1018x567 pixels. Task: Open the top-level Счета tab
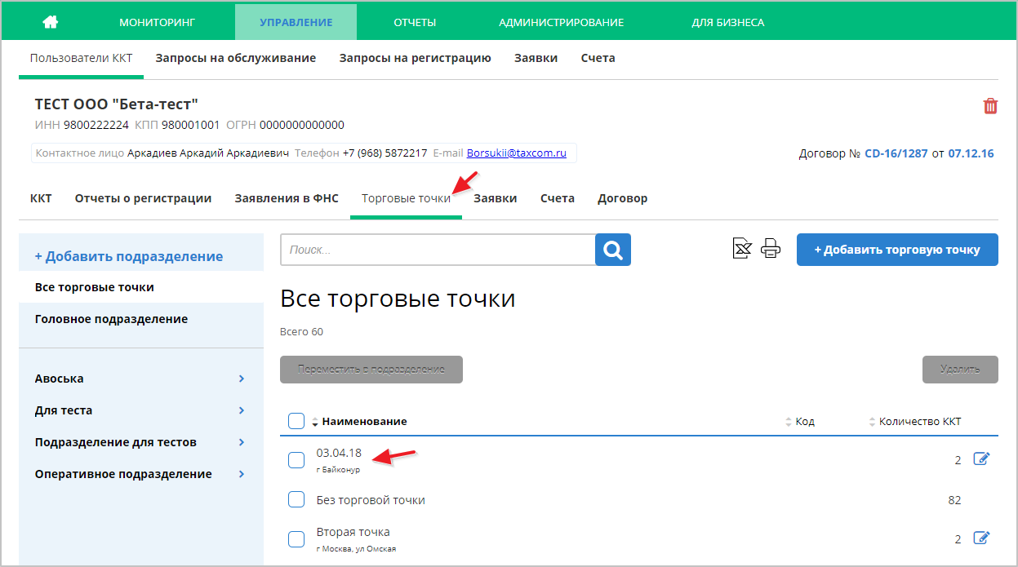pos(598,58)
